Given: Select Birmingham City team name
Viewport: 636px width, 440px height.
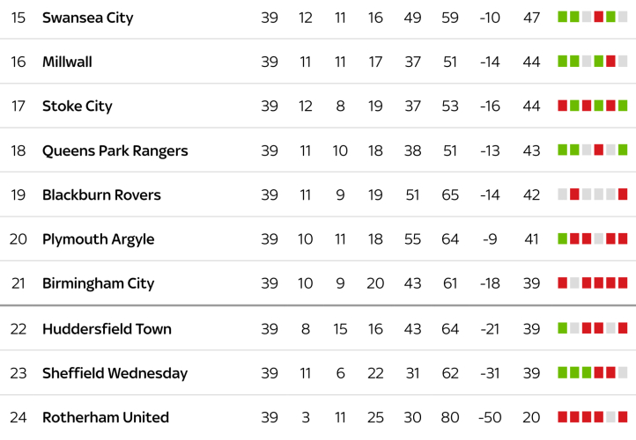Looking at the screenshot, I should click(x=98, y=283).
